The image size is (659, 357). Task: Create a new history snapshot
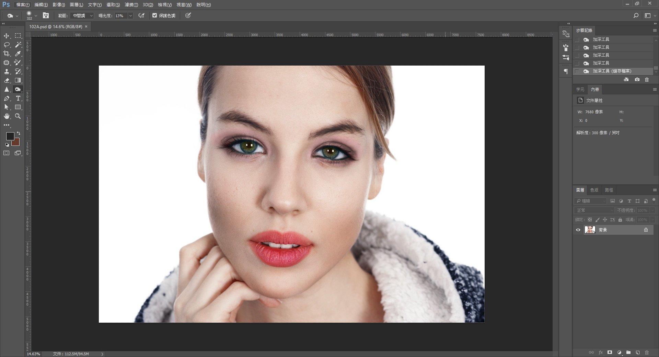point(637,79)
